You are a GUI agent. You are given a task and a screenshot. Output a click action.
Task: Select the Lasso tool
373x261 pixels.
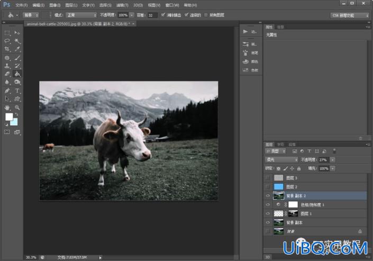point(7,41)
